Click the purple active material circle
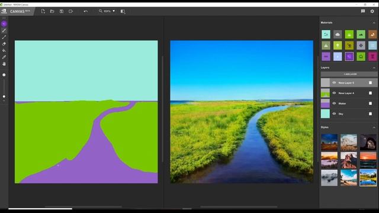The height and width of the screenshot is (213, 379). [x=4, y=24]
